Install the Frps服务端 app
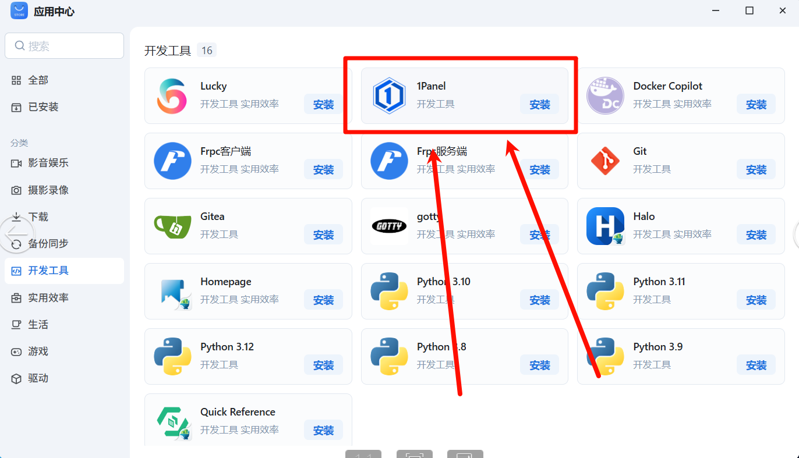This screenshot has width=799, height=458. point(540,169)
